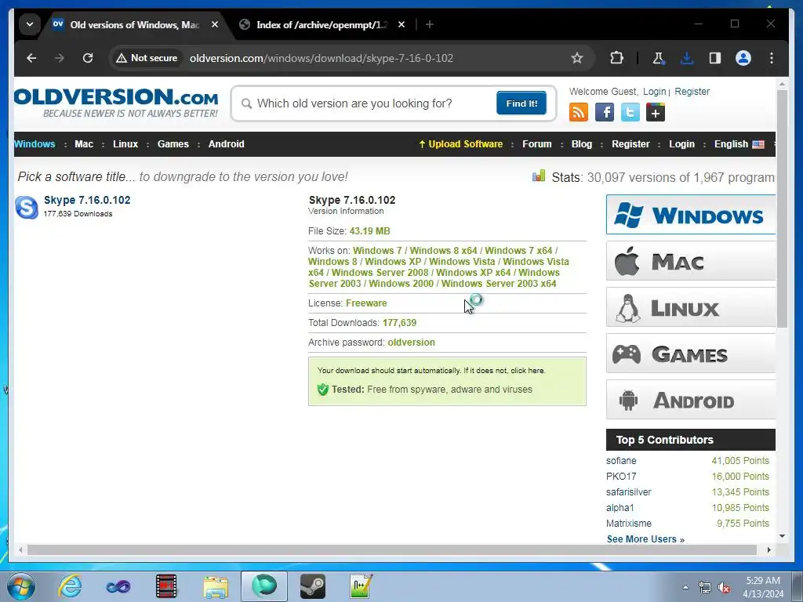Expand the tab search dropdown
Screen dimensions: 803x602
[30, 24]
